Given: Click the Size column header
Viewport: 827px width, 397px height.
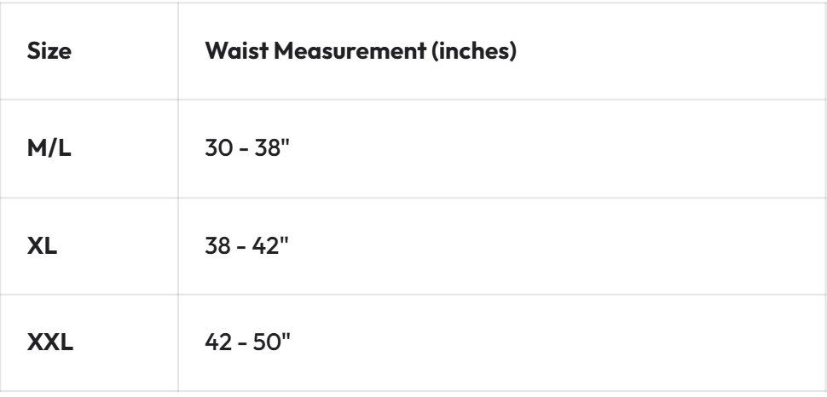Looking at the screenshot, I should tap(49, 52).
